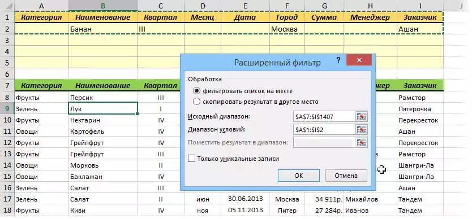The width and height of the screenshot is (472, 219).
Task: Click range selector icon for Поместить результат
Action: pyautogui.click(x=361, y=143)
